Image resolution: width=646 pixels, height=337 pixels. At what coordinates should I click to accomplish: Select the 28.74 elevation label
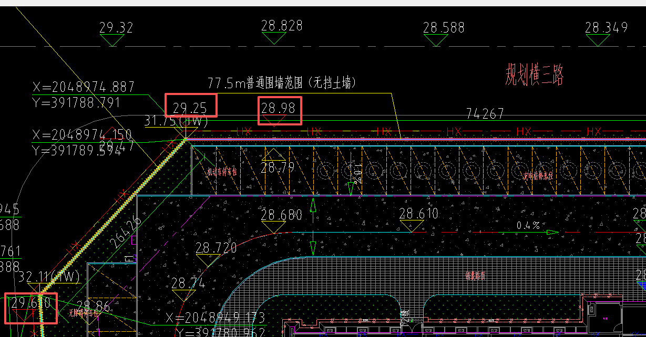click(188, 283)
